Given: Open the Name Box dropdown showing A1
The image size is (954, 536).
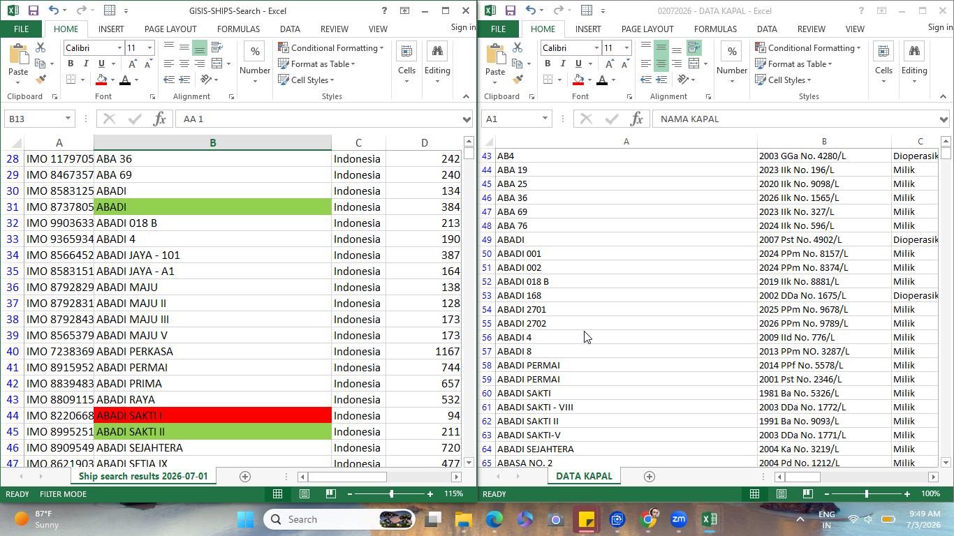Looking at the screenshot, I should point(545,119).
